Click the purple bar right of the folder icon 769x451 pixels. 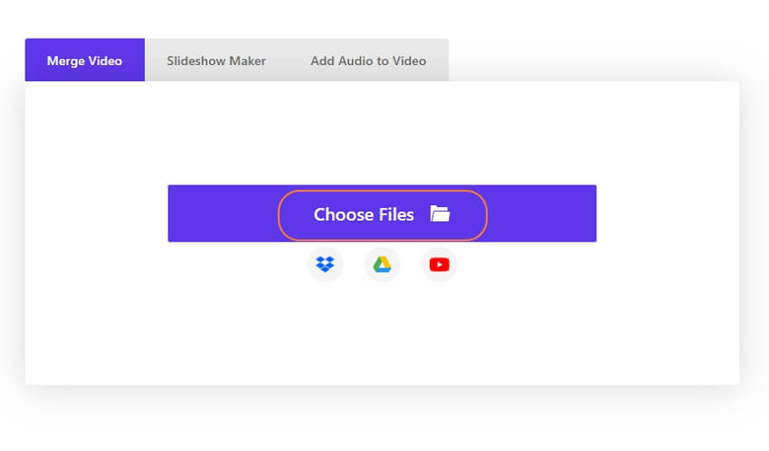[x=542, y=213]
